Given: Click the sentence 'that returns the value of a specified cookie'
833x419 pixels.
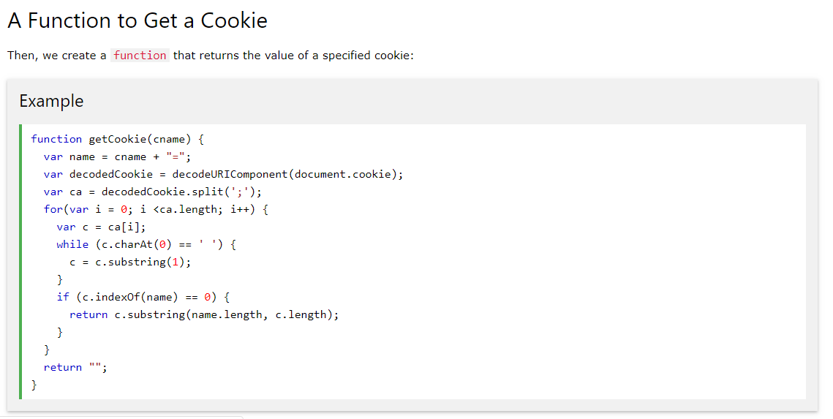Looking at the screenshot, I should 293,56.
